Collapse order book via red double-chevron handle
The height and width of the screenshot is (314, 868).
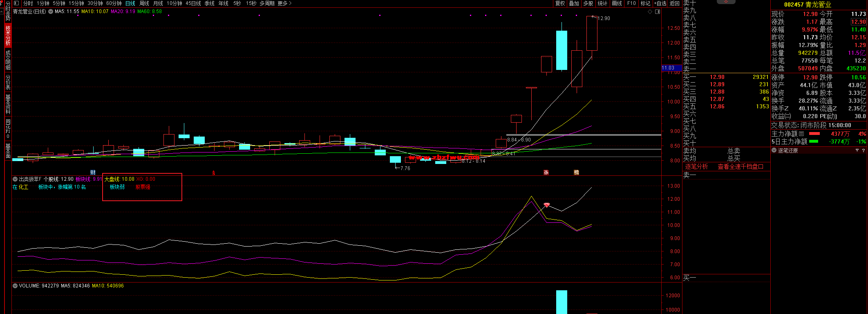(x=726, y=2)
